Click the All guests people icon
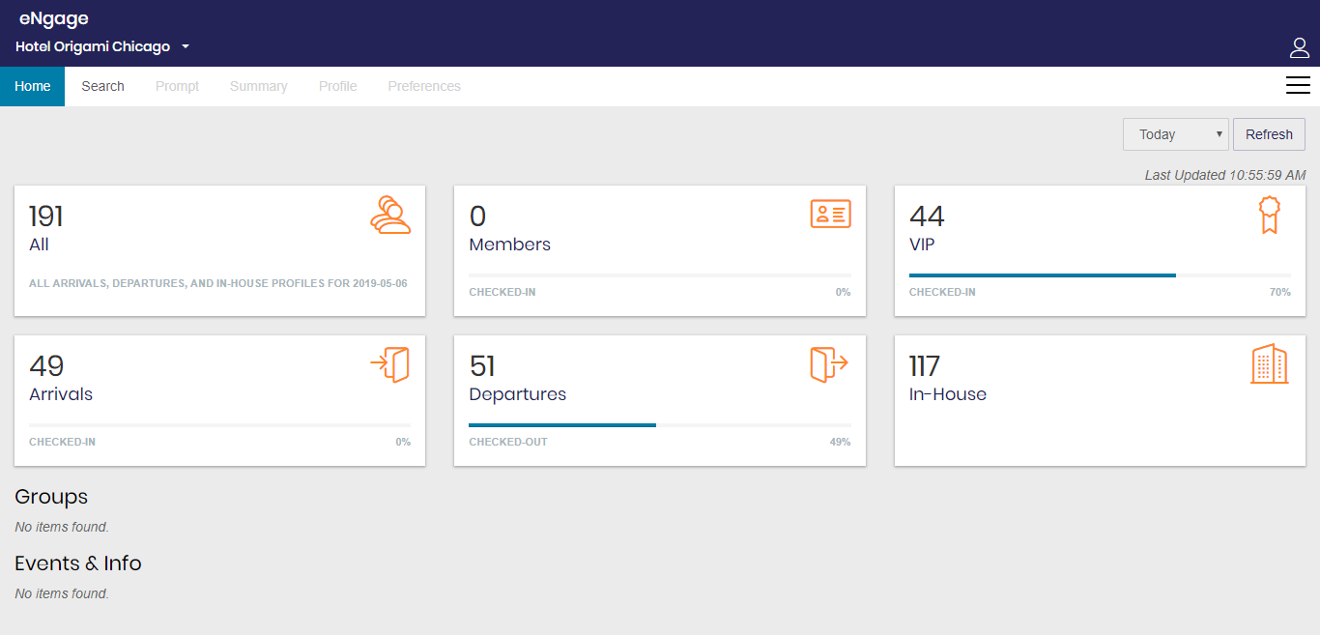Image resolution: width=1320 pixels, height=635 pixels. 390,215
